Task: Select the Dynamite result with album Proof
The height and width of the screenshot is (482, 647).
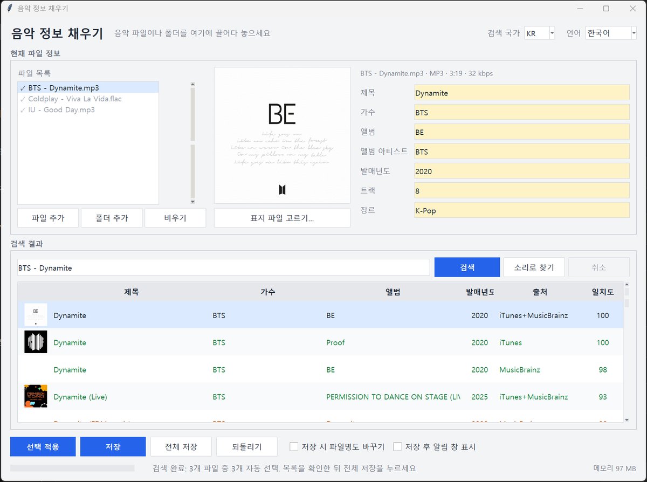Action: coord(321,342)
